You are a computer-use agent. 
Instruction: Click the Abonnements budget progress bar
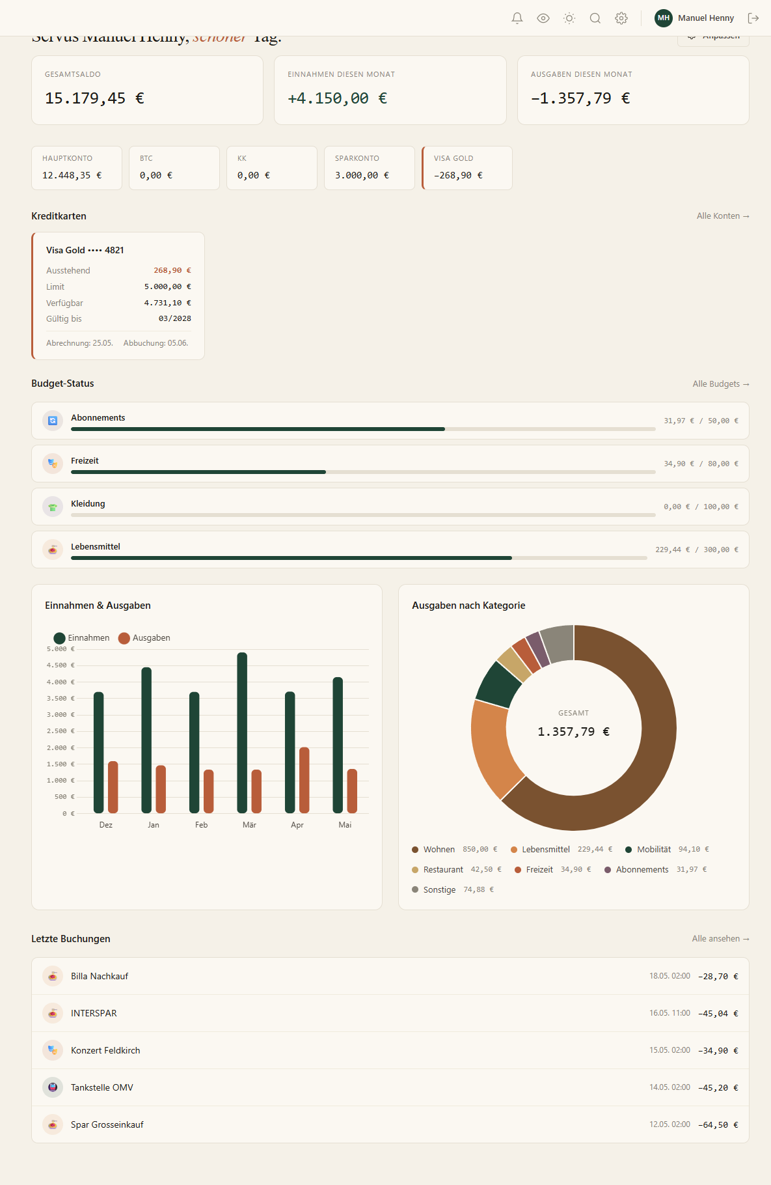(363, 429)
